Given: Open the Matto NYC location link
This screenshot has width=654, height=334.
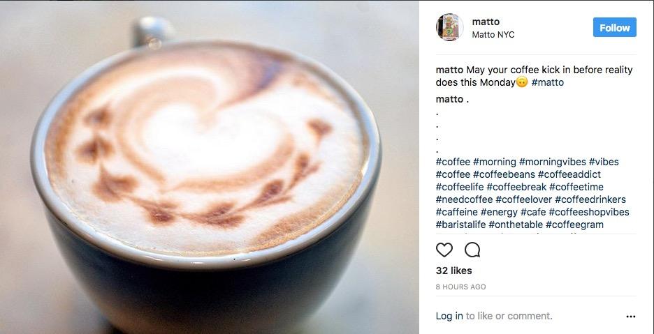Looking at the screenshot, I should coord(493,35).
